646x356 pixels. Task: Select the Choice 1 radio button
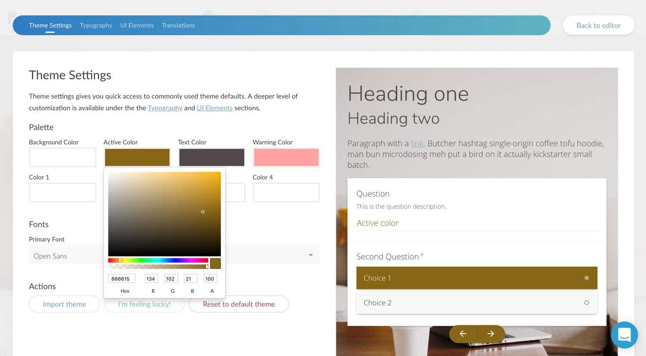(x=586, y=278)
